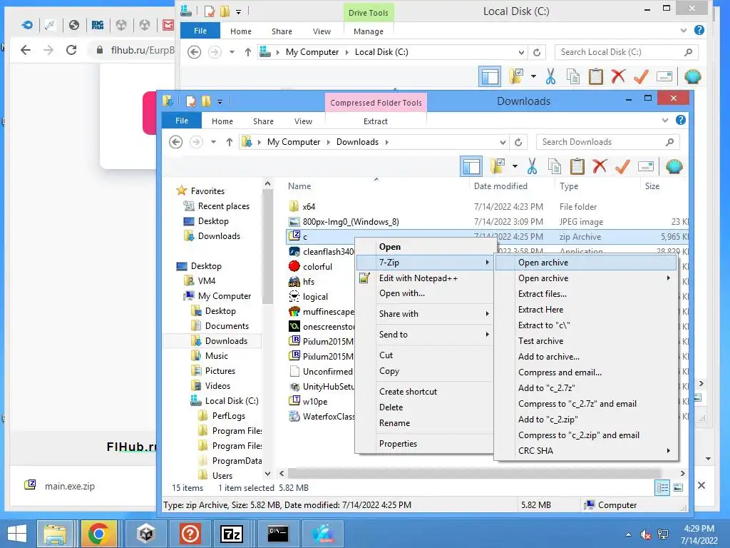Select Open from the context menu
The height and width of the screenshot is (548, 730).
pyautogui.click(x=425, y=246)
